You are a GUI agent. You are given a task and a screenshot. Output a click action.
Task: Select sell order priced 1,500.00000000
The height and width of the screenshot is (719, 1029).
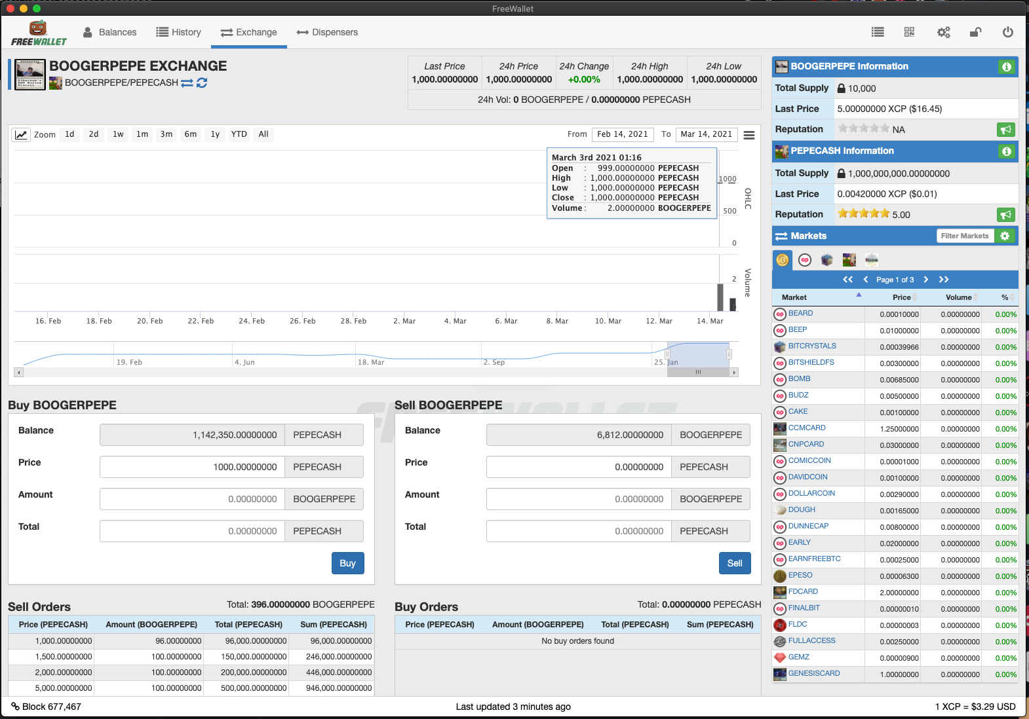point(191,657)
